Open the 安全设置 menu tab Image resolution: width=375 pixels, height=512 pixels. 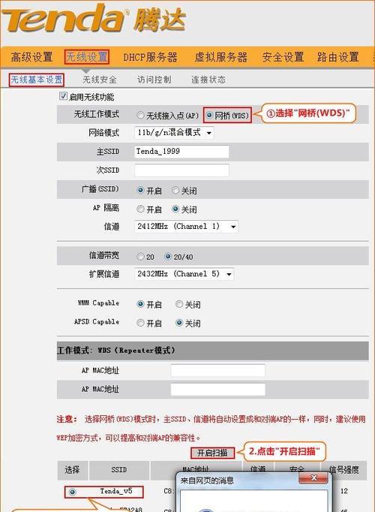[283, 57]
